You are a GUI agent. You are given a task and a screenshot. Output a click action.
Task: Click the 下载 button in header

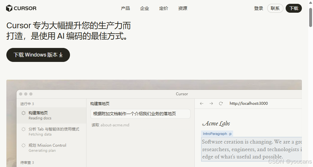[294, 8]
